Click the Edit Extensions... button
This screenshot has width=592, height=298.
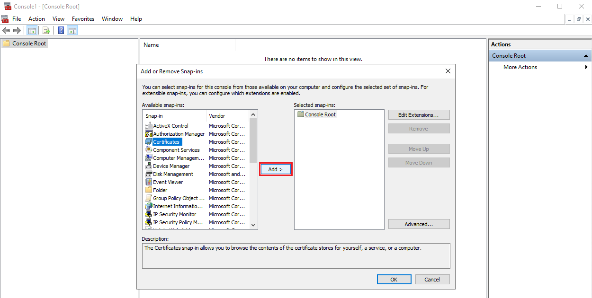click(x=419, y=115)
